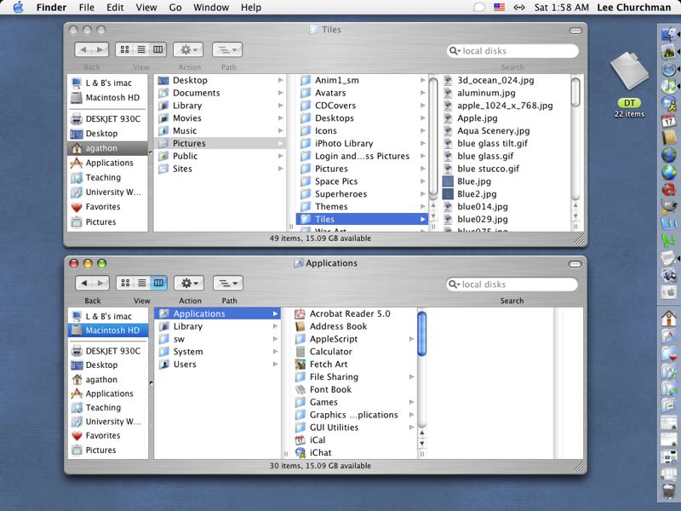This screenshot has width=681, height=511.
Task: Open iTunes from the Dock
Action: click(668, 87)
